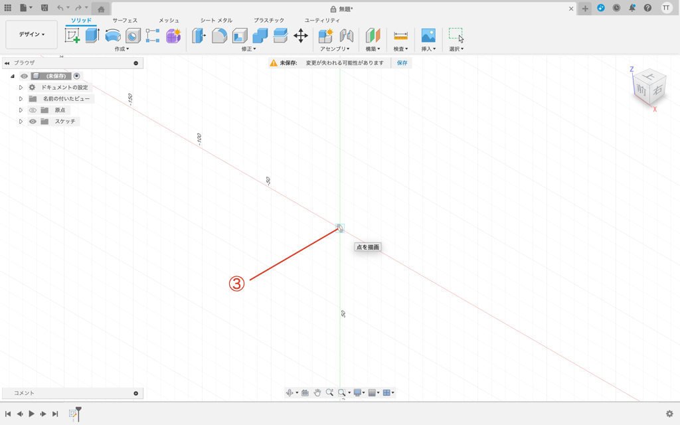Select the Extrude tool
680x425 pixels.
coord(92,36)
